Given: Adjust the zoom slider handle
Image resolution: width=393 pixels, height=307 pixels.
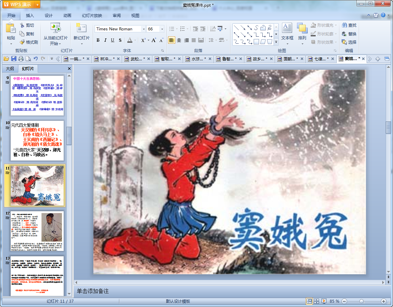Looking at the screenshot, I should tap(361, 301).
